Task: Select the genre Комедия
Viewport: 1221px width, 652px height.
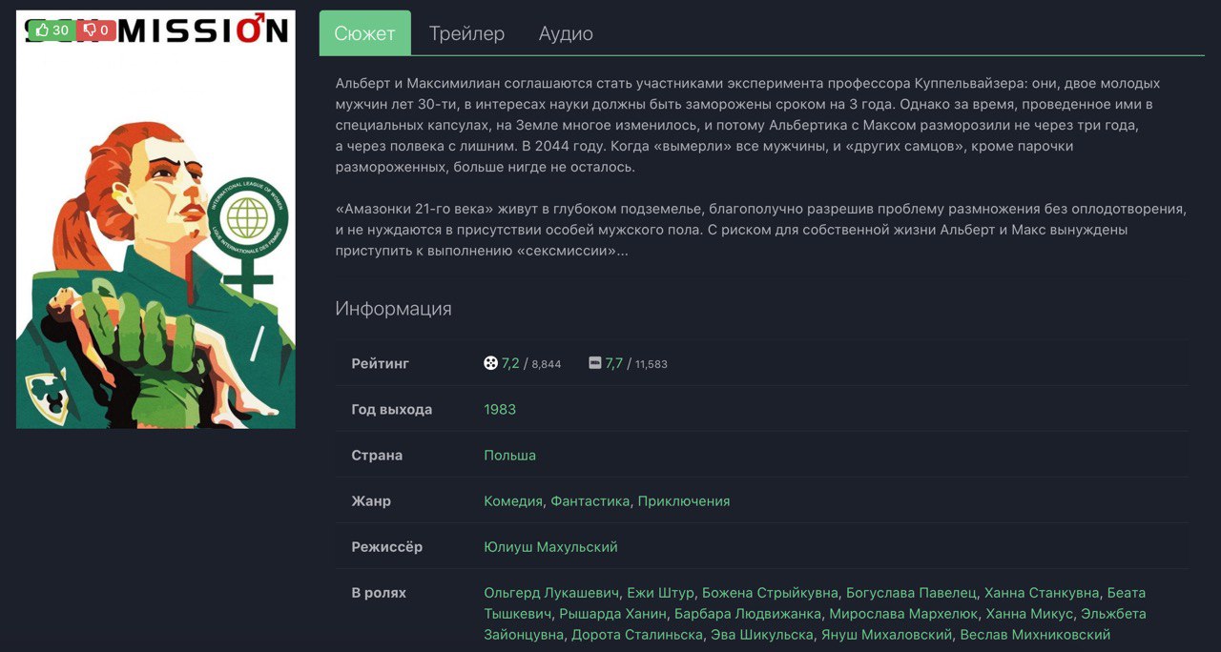Action: [513, 501]
